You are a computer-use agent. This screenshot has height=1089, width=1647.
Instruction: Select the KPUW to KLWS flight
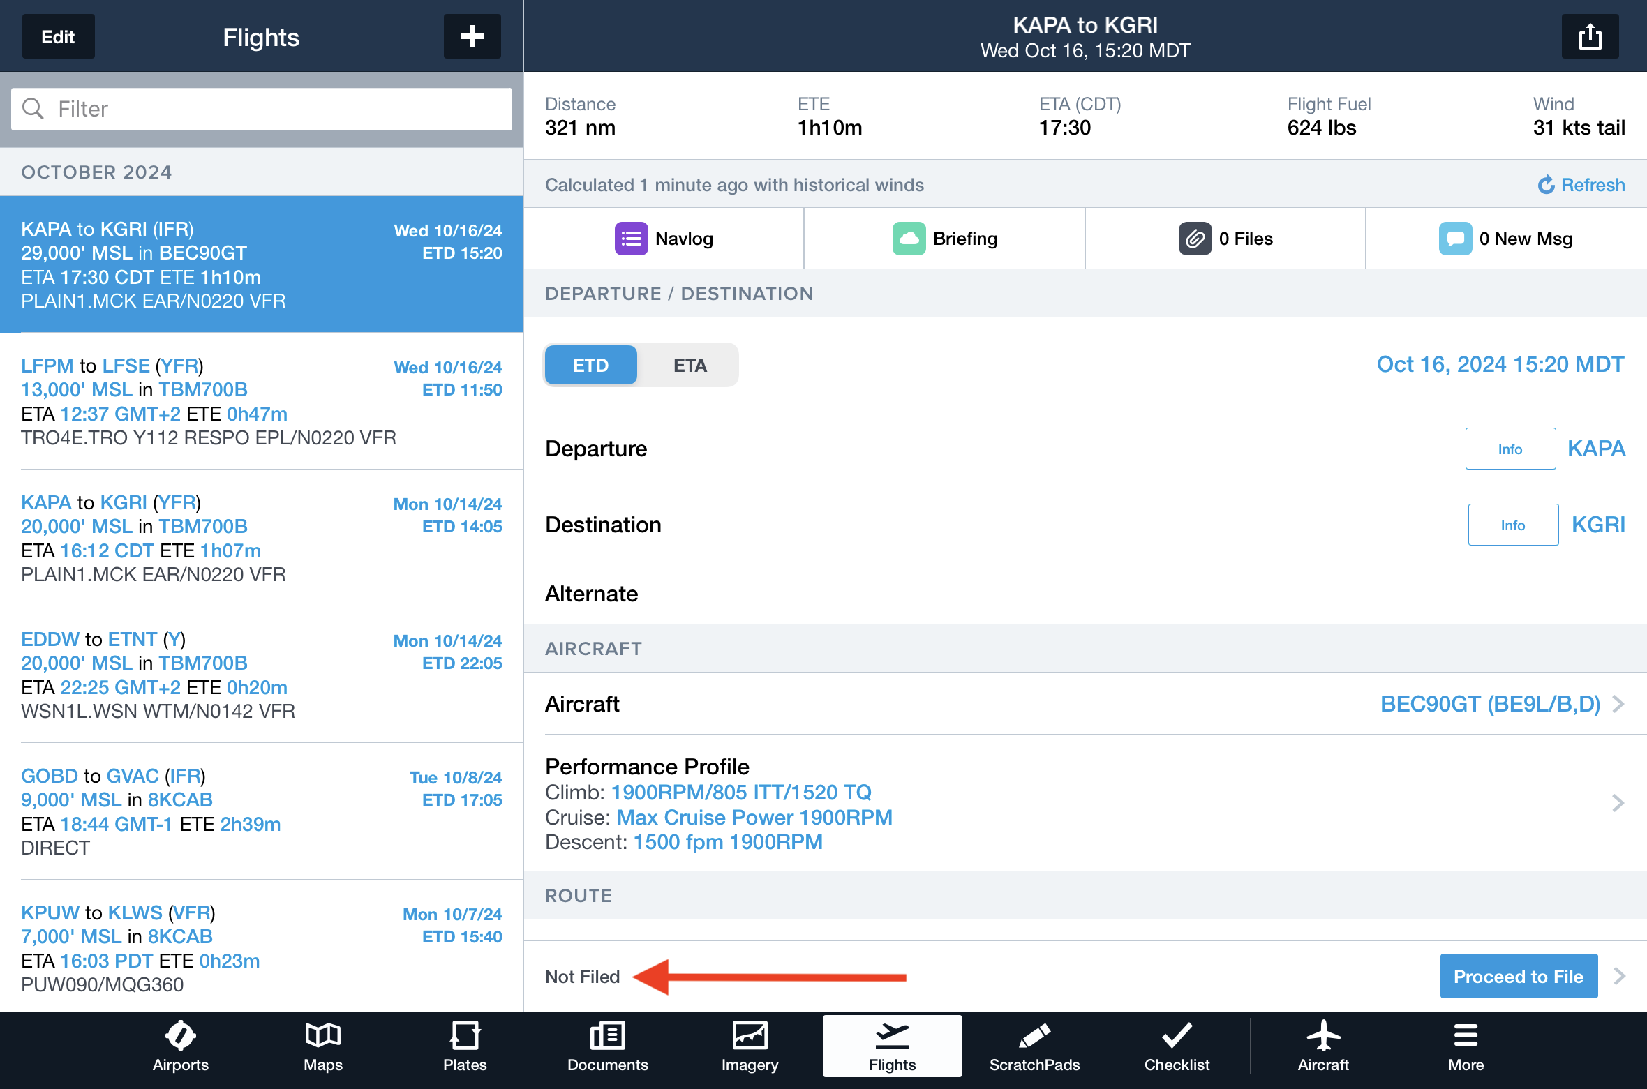coord(262,947)
